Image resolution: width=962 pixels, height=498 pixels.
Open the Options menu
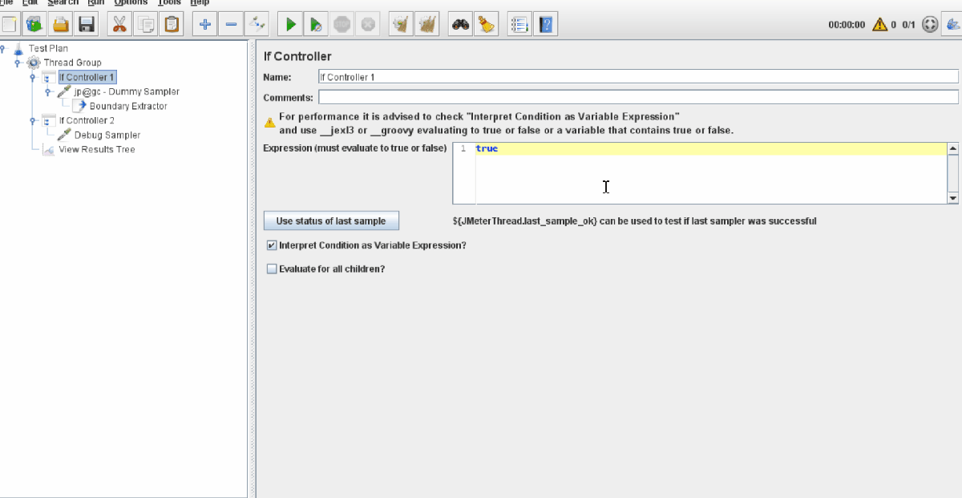131,3
